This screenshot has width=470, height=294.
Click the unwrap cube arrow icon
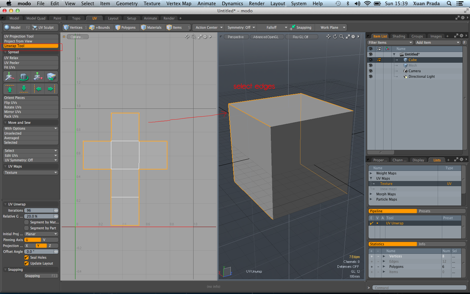52,77
